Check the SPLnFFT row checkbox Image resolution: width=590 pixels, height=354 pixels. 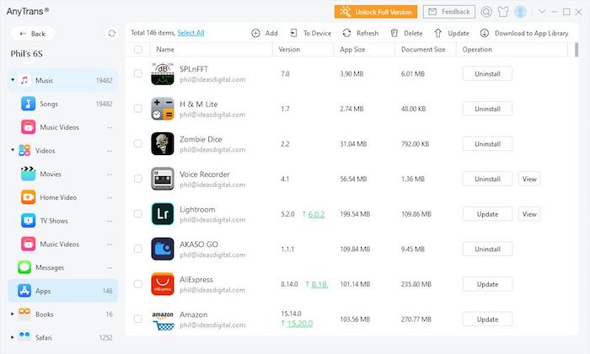(x=138, y=73)
